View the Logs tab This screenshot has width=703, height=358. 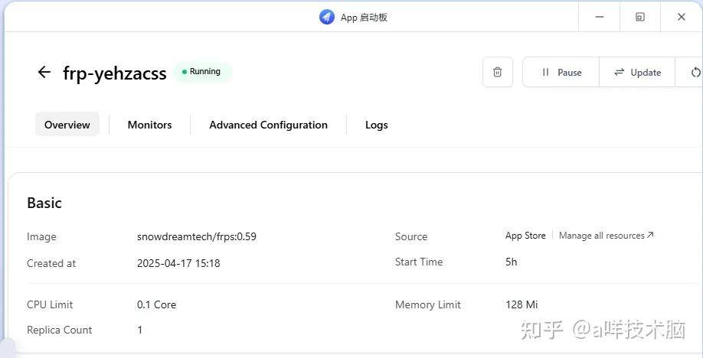coord(376,125)
